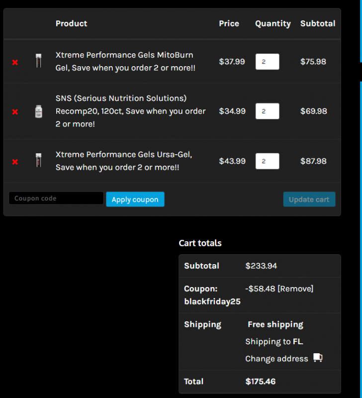Click the MitoBurn Gel quantity box
Image resolution: width=362 pixels, height=398 pixels.
point(268,62)
